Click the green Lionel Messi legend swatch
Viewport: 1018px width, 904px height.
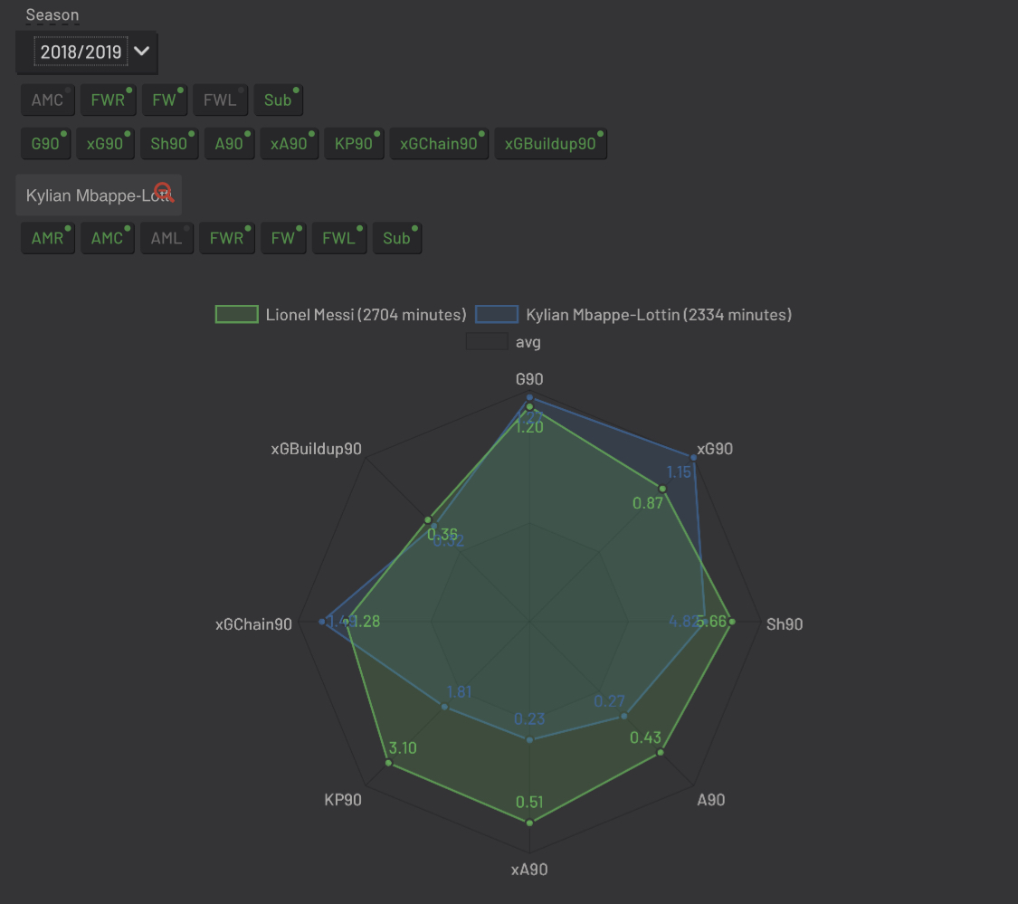click(237, 314)
